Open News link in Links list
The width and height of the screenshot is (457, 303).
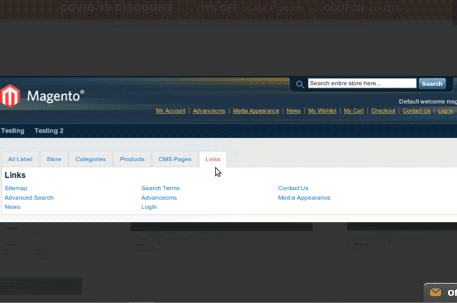(13, 207)
